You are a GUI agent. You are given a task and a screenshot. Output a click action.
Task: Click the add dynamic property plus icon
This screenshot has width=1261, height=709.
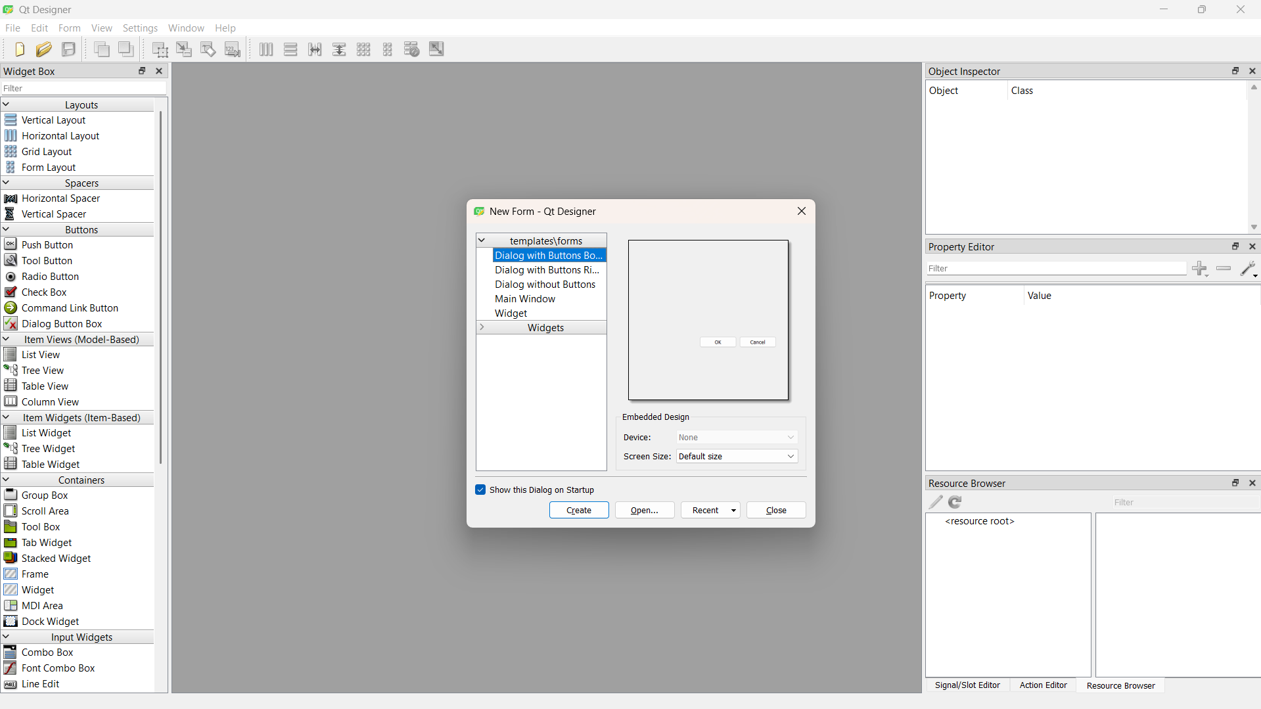(x=1201, y=269)
